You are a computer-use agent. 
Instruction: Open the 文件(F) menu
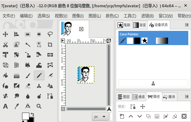(x=9, y=16)
